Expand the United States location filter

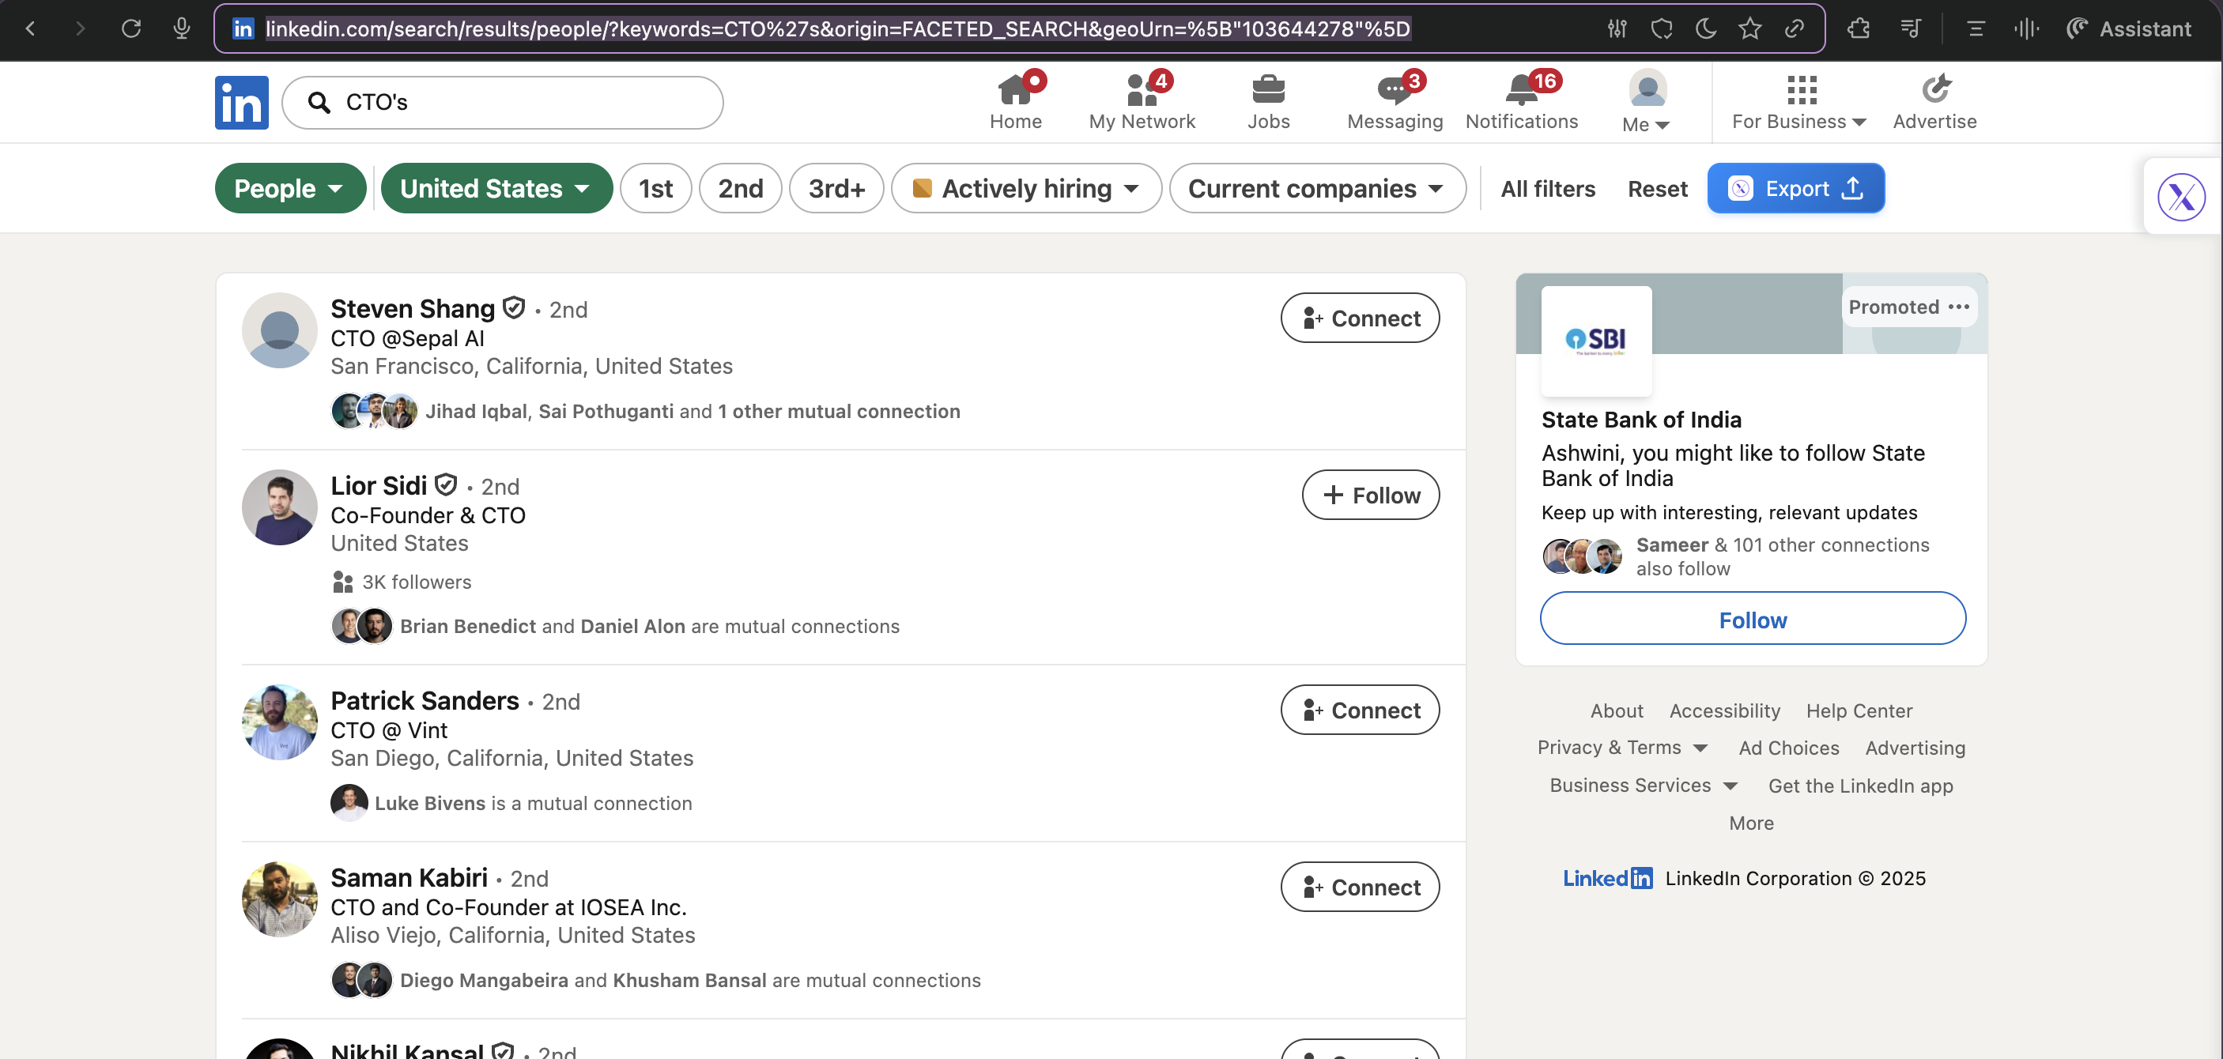[x=497, y=188]
